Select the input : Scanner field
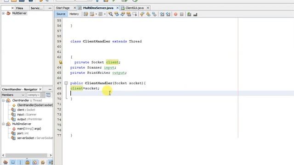The height and width of the screenshot is (165, 294). [x=27, y=115]
